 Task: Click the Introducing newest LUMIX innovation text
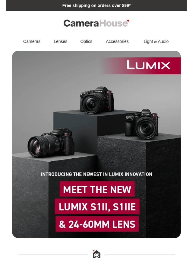96,174
